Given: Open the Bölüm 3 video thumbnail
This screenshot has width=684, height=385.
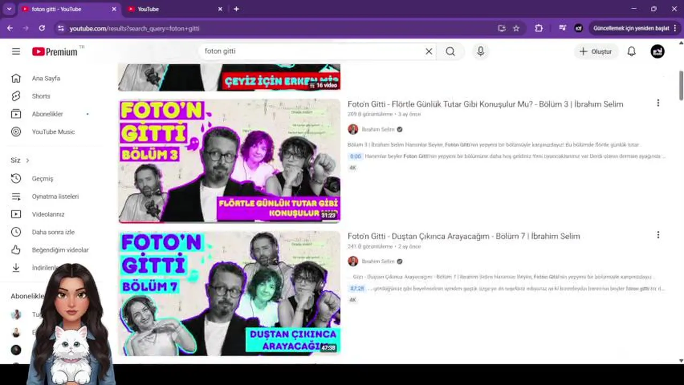Looking at the screenshot, I should click(x=229, y=160).
